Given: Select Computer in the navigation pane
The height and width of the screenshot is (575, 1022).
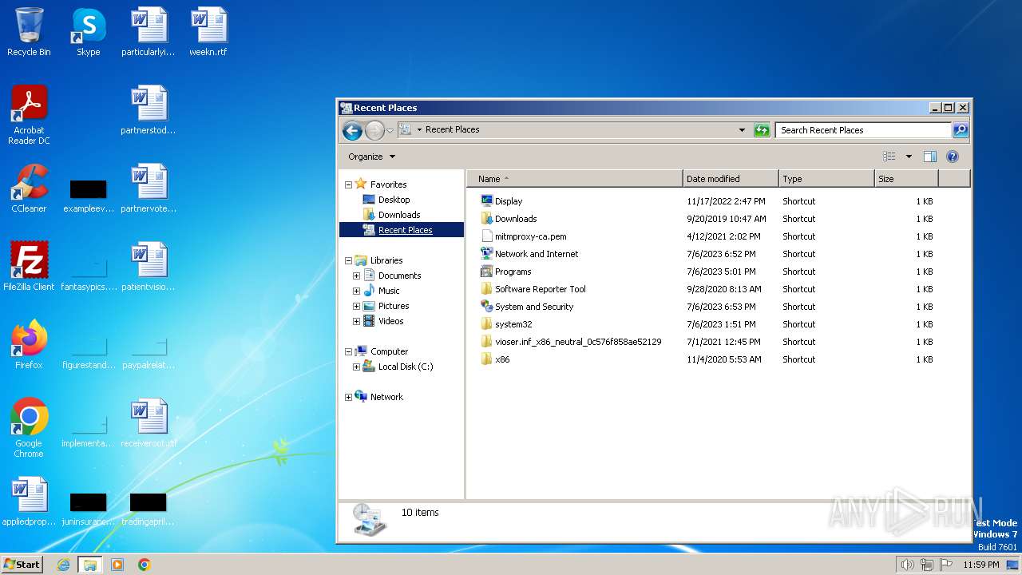Looking at the screenshot, I should 389,351.
